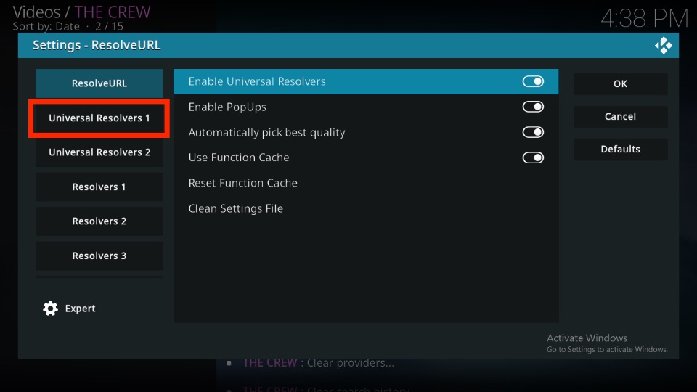Toggle Enable PopUps switch
697x392 pixels.
(x=533, y=107)
